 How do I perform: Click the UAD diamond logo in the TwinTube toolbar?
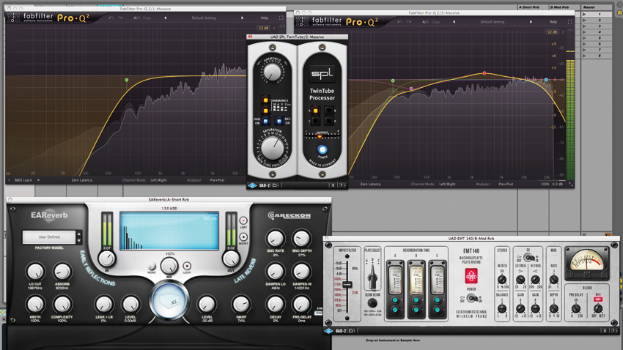(x=252, y=185)
